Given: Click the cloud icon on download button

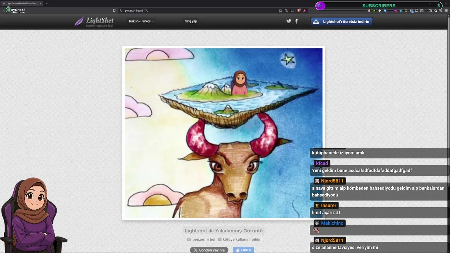Looking at the screenshot, I should pos(316,22).
